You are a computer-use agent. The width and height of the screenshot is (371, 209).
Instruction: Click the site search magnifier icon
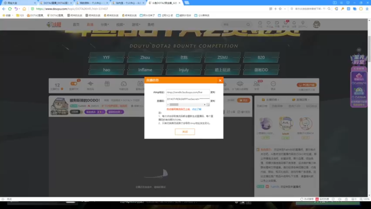(x=248, y=25)
